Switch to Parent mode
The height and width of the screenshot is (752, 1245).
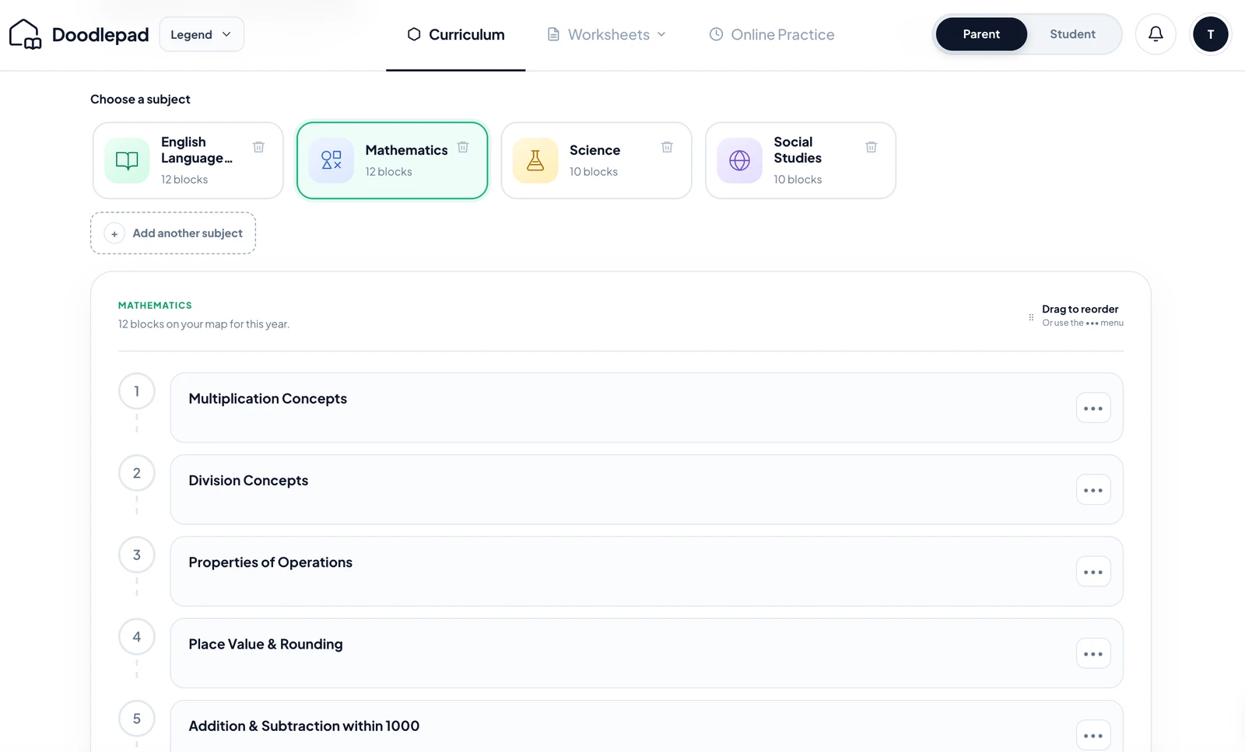[x=981, y=34]
